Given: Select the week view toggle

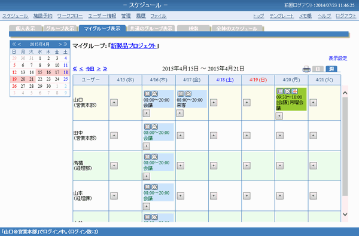Looking at the screenshot, I should click(331, 69).
